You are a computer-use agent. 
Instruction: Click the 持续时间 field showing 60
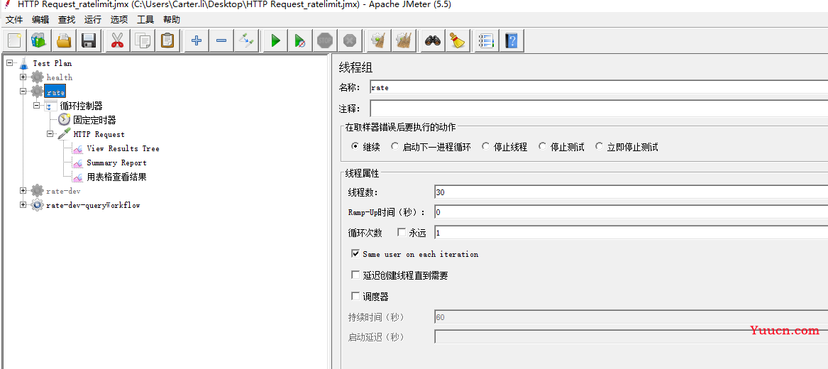coord(631,316)
